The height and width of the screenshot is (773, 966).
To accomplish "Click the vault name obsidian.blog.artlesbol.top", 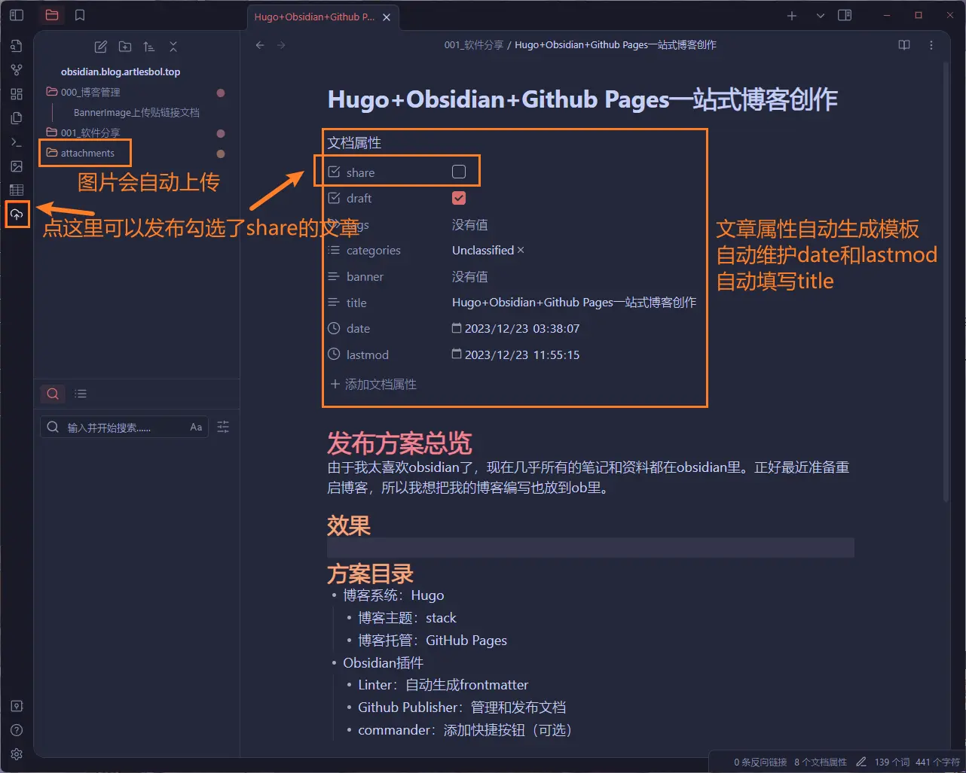I will point(121,72).
